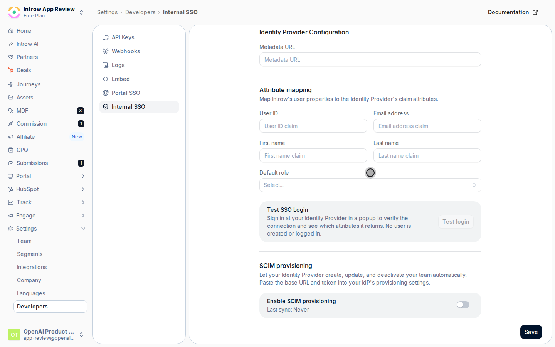Open Documentation external link icon
The image size is (555, 347).
coord(535,12)
